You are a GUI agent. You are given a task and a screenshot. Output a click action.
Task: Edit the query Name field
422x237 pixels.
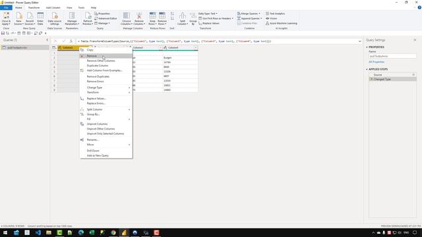[392, 56]
